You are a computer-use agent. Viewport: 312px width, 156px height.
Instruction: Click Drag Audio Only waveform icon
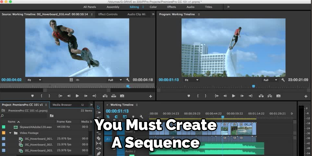pos(78,80)
